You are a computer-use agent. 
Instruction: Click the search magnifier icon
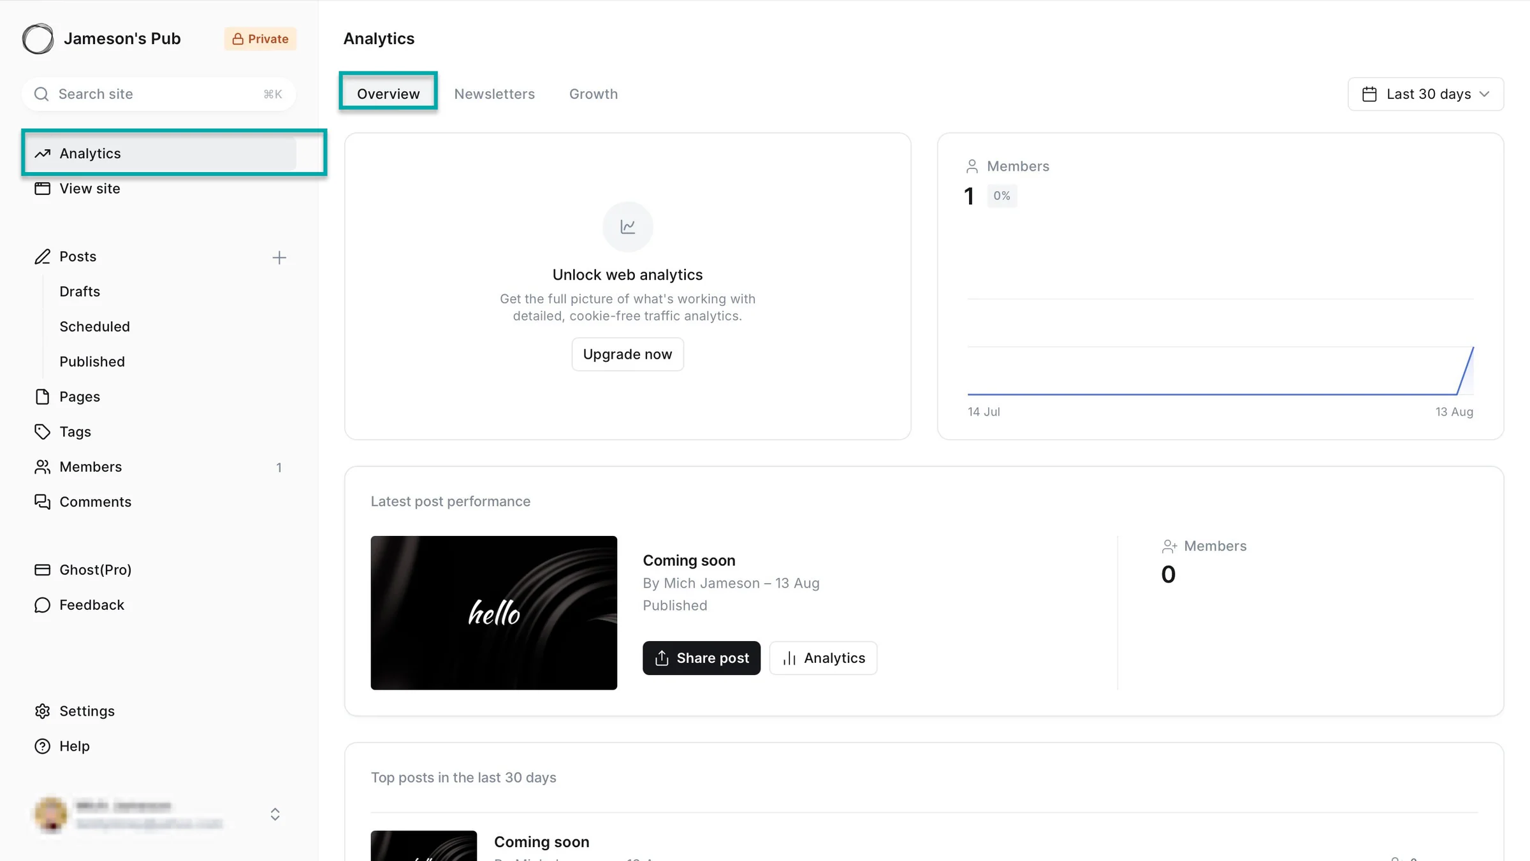41,94
